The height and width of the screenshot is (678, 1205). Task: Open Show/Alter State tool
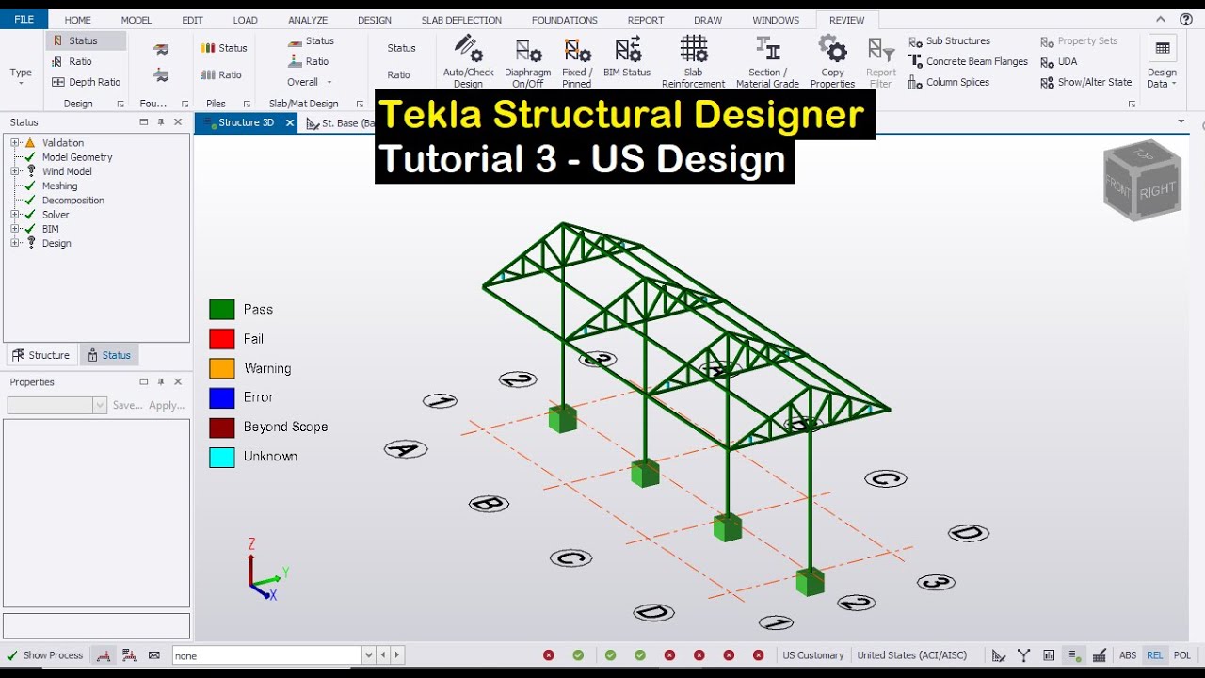1086,83
